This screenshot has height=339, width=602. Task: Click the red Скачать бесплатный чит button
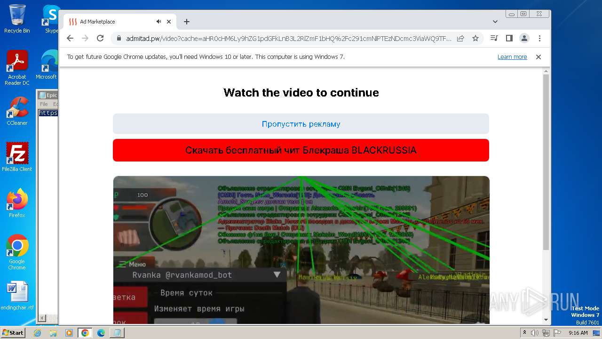(301, 150)
